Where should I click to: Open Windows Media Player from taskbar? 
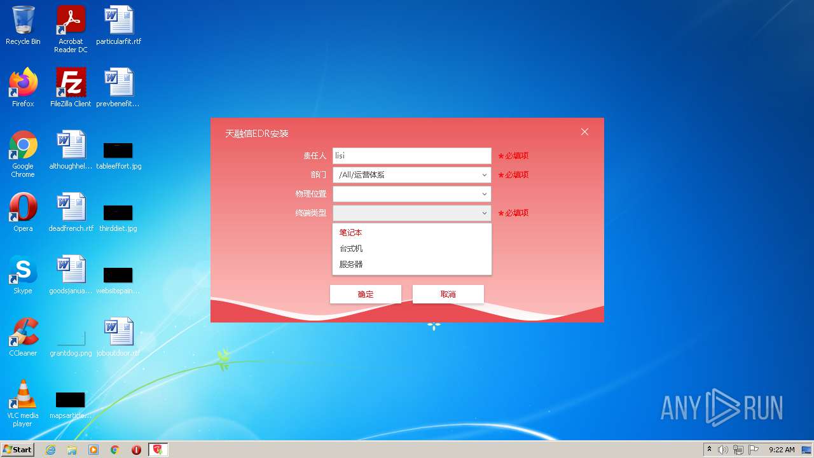[93, 450]
